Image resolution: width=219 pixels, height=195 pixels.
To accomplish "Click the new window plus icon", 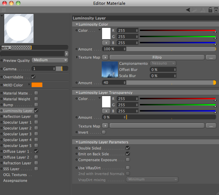I will click(x=216, y=10).
